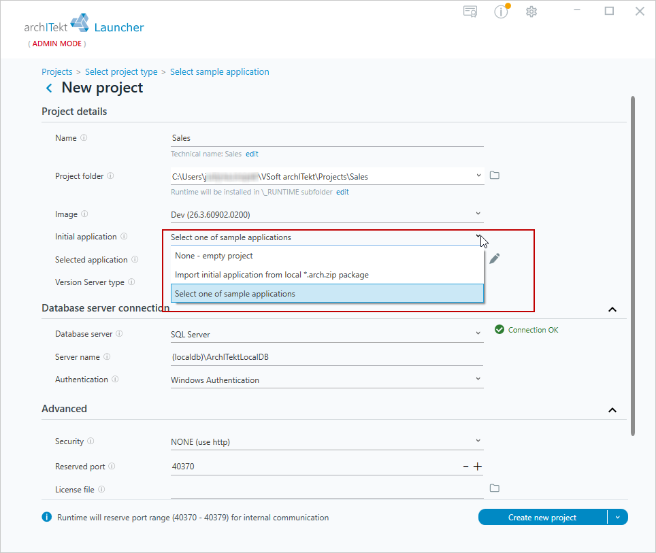Go to Projects breadcrumb link
The height and width of the screenshot is (553, 656).
(57, 72)
